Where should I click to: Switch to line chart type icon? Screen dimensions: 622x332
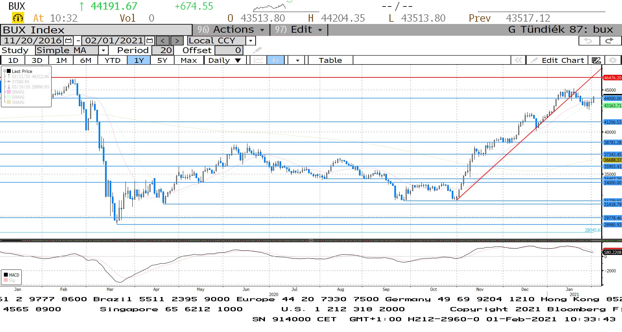[x=258, y=60]
